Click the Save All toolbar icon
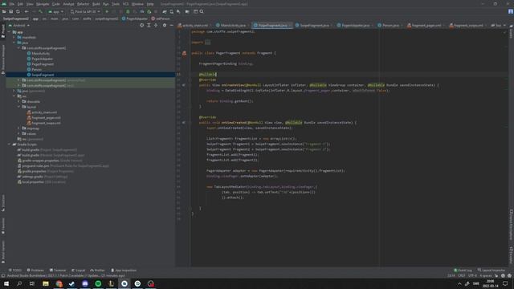This screenshot has width=514, height=289. (10, 11)
